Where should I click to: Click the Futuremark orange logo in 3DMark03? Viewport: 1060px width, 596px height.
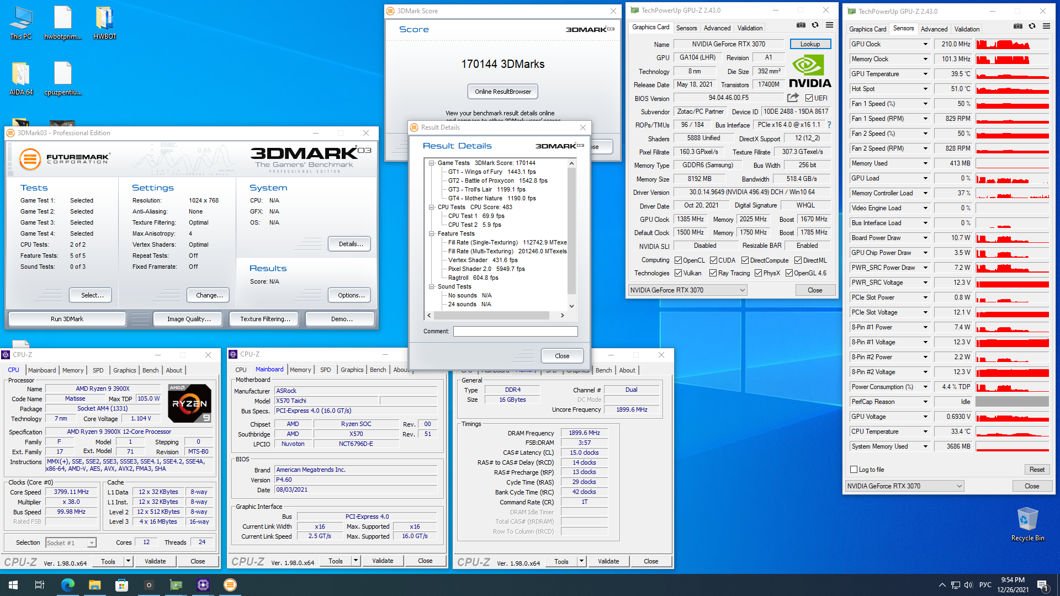[x=30, y=159]
